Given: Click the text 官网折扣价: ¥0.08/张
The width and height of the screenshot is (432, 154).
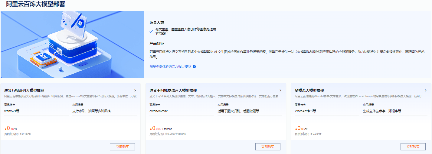Looking at the screenshot, I should point(308,134).
